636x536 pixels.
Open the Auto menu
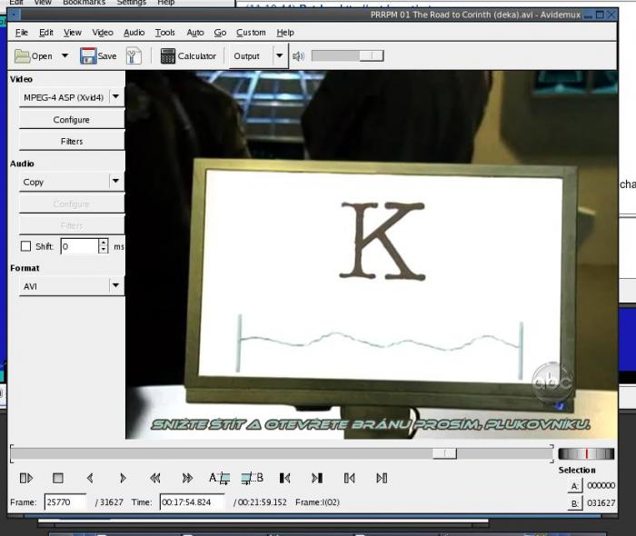pyautogui.click(x=195, y=33)
